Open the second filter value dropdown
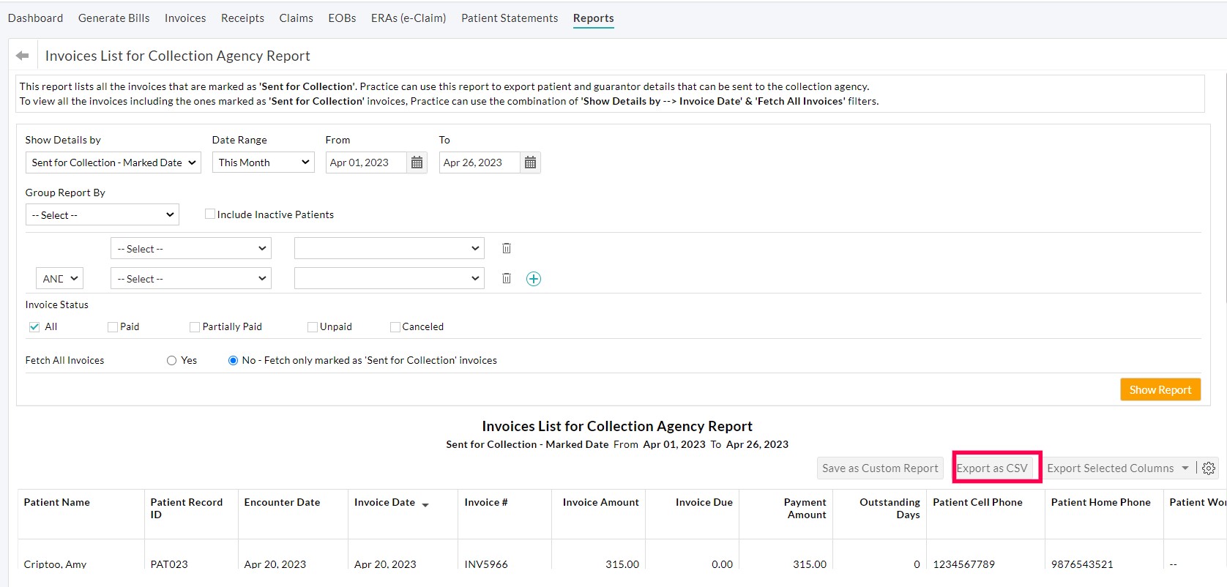Image resolution: width=1227 pixels, height=587 pixels. coord(389,278)
